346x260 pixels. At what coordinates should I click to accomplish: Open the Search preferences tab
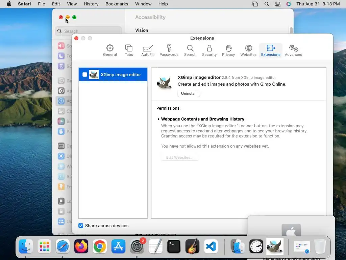coord(190,50)
